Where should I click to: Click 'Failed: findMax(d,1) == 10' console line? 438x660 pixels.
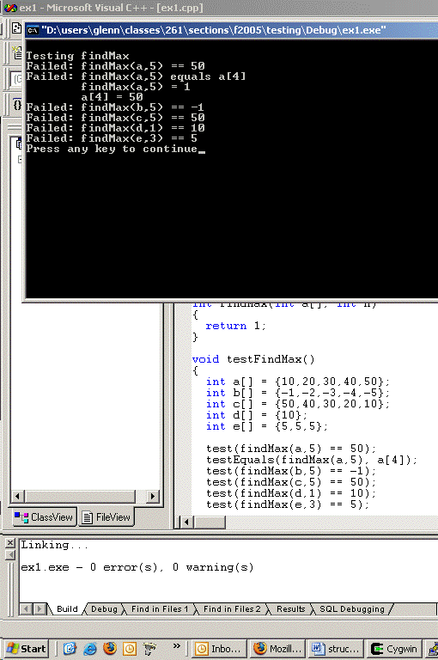coord(115,128)
